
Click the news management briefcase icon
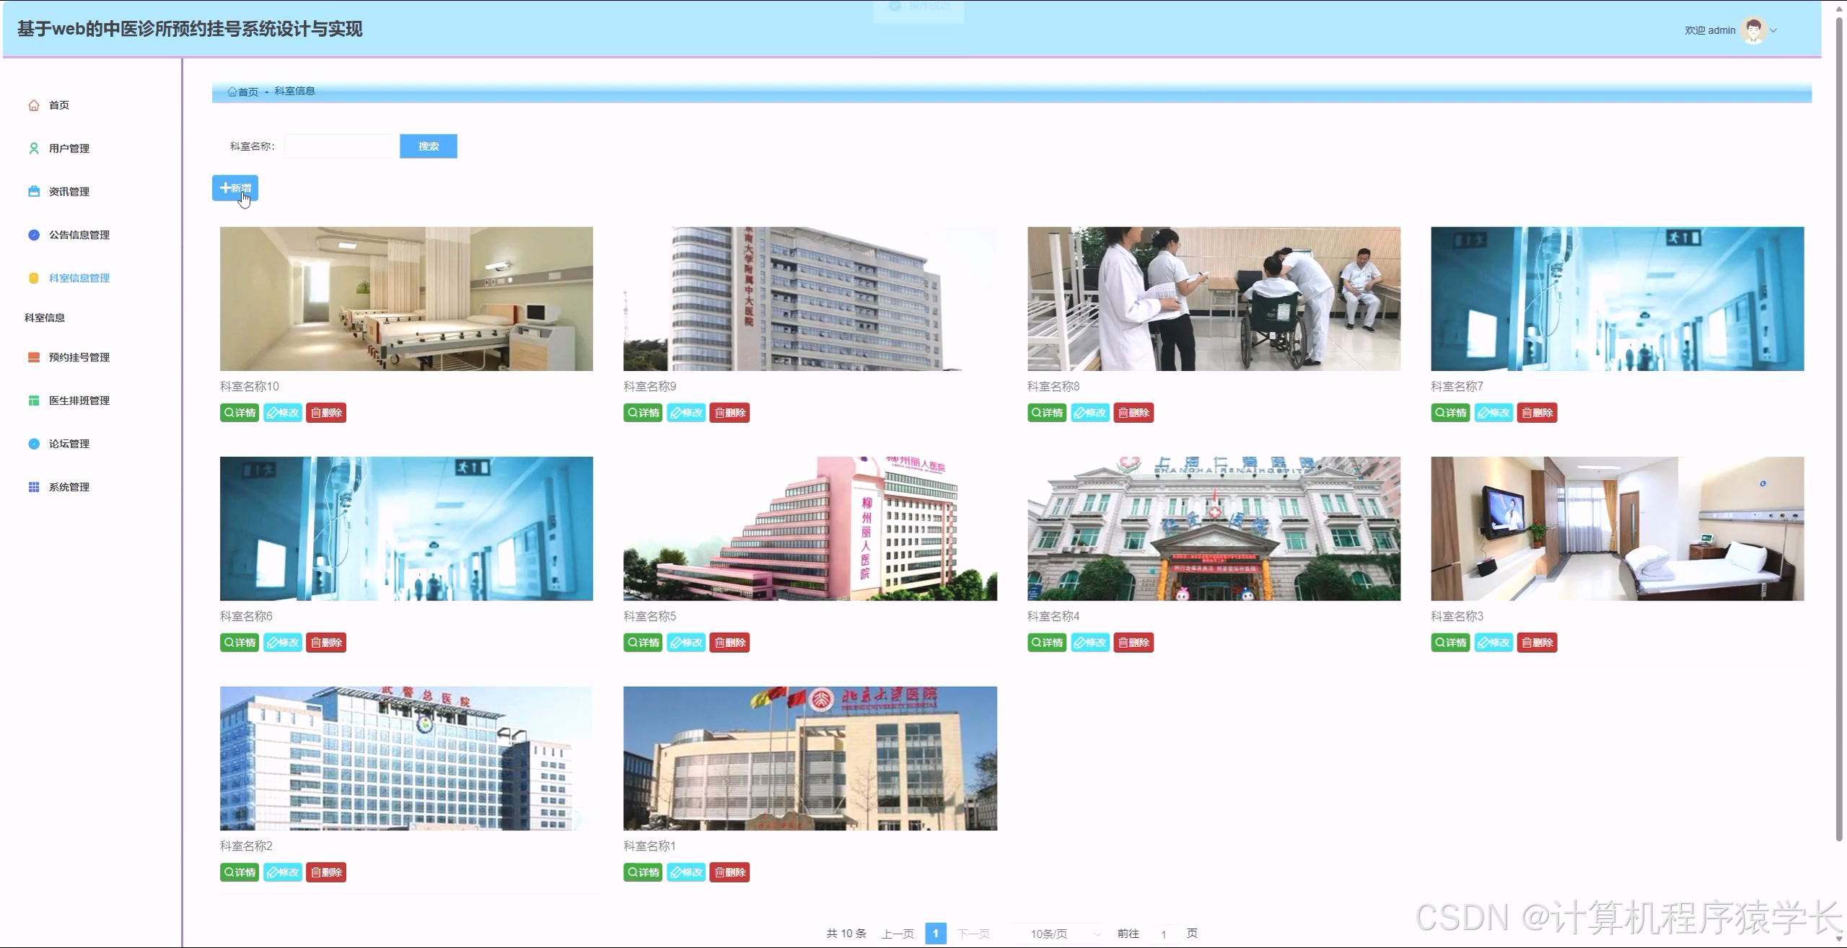tap(33, 192)
